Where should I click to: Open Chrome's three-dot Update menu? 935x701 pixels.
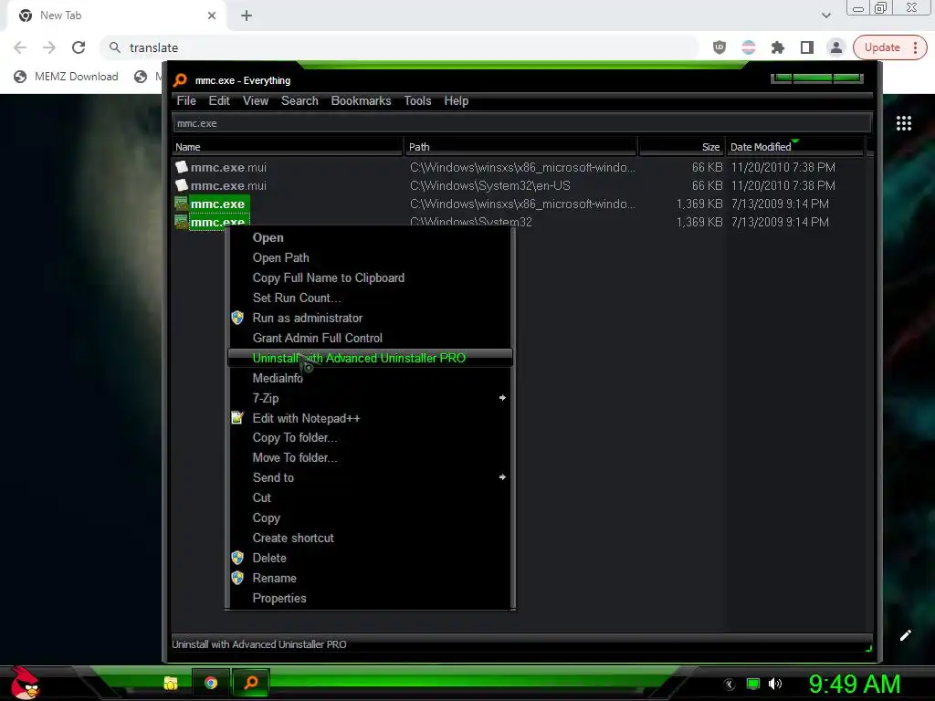tap(915, 47)
